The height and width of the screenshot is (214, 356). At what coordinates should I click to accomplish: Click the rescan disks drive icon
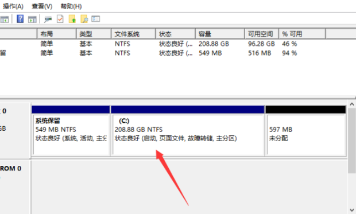click(48, 20)
